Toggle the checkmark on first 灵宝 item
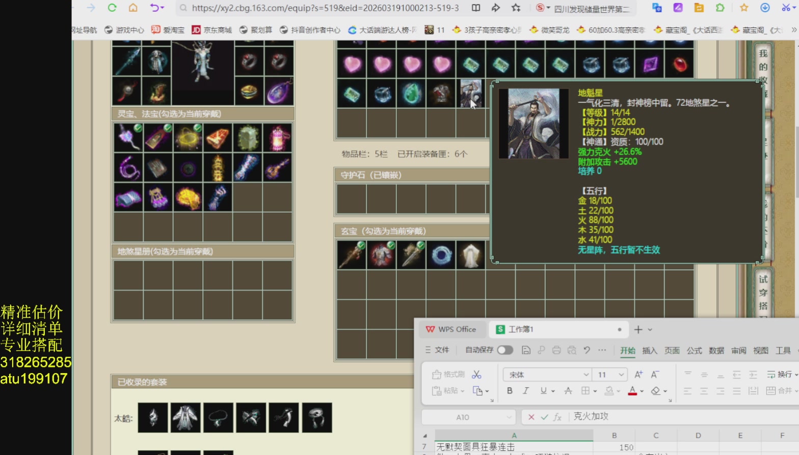799x455 pixels. [138, 128]
